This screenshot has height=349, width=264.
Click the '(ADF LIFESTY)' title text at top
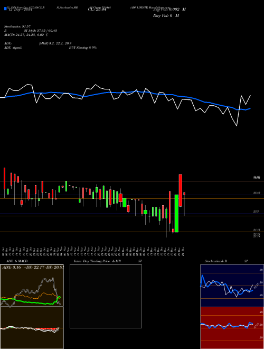139,7
